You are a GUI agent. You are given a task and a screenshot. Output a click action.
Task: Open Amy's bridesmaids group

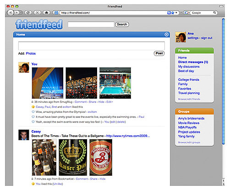coord(191,118)
